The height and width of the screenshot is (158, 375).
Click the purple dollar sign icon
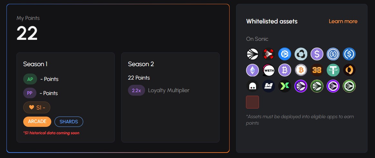coord(317,54)
